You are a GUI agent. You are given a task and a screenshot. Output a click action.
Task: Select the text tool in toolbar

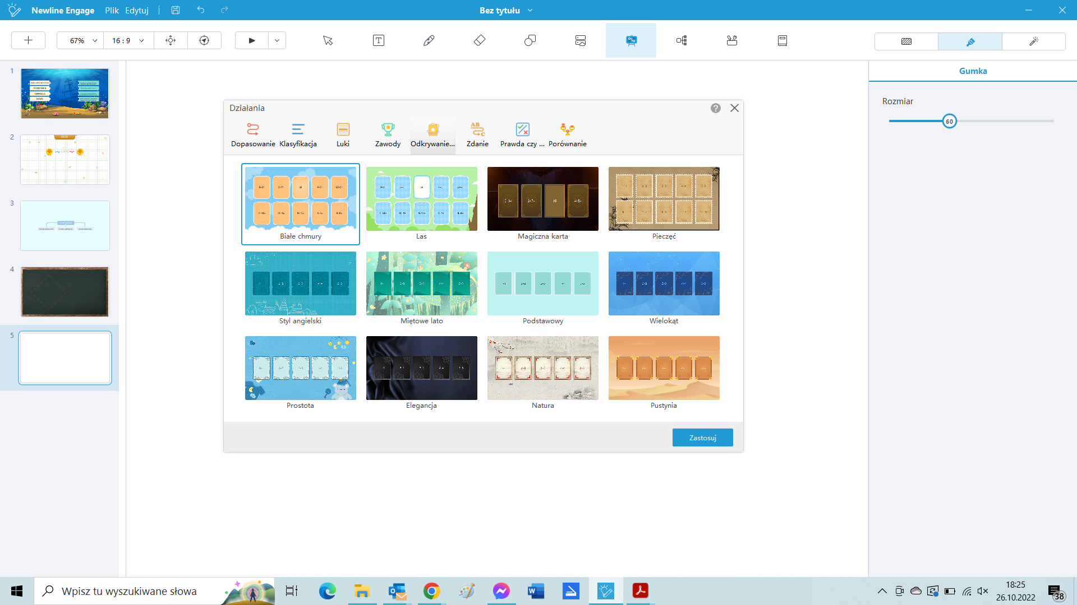click(x=379, y=40)
